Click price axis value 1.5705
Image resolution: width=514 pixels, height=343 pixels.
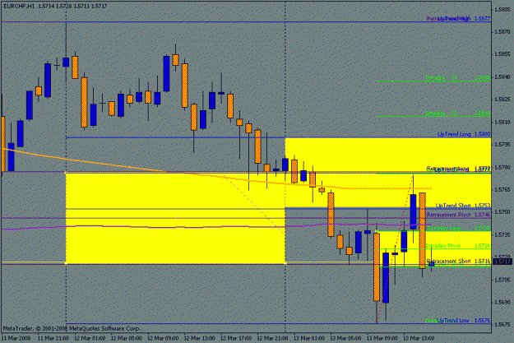pos(502,280)
